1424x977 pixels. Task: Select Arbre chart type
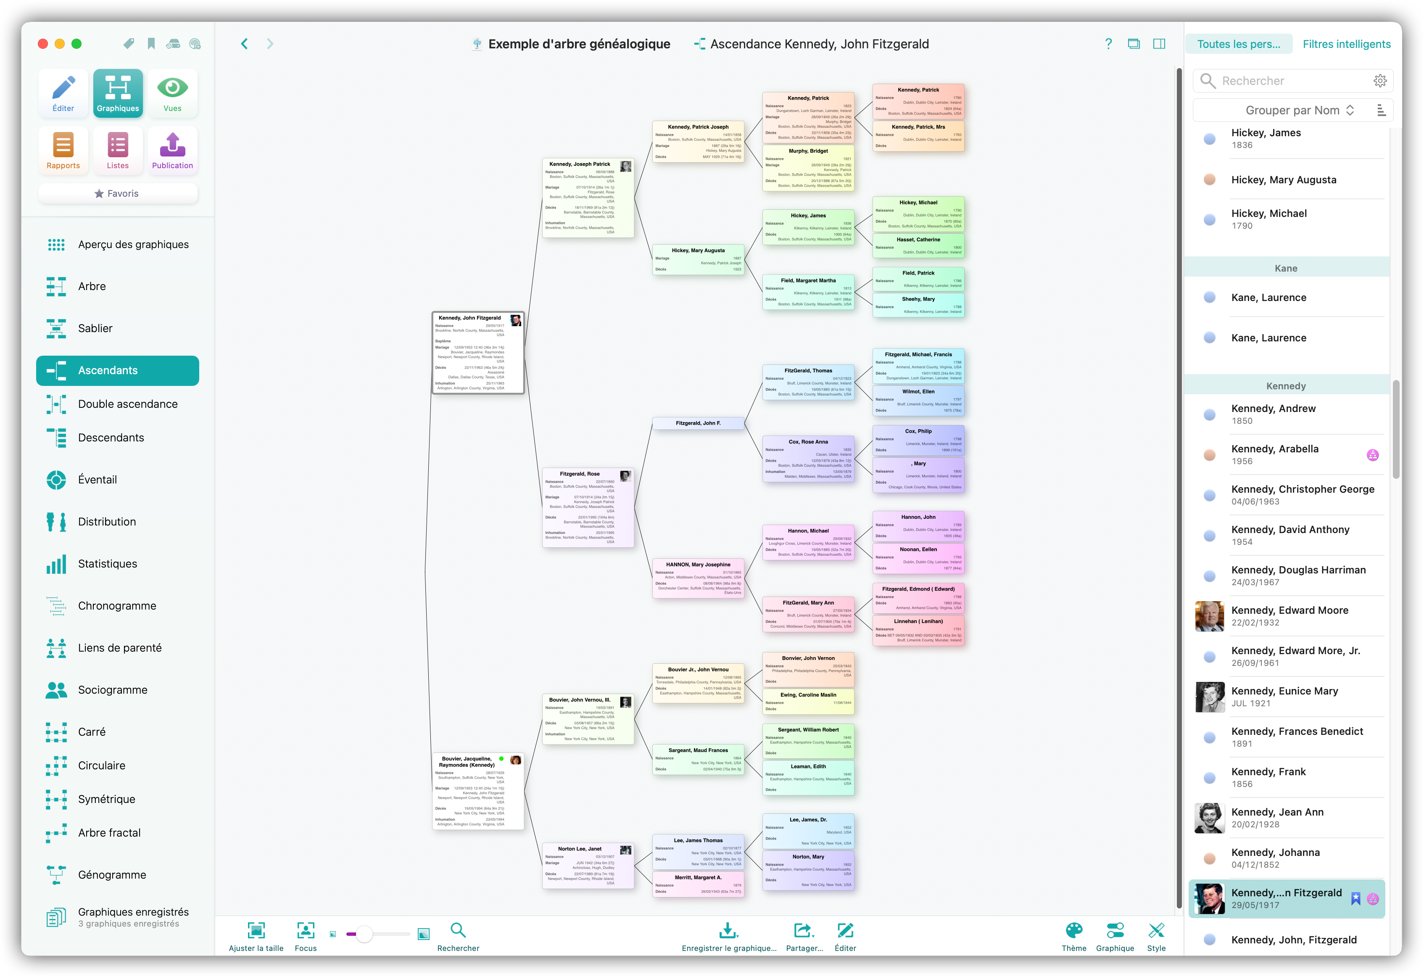click(118, 286)
